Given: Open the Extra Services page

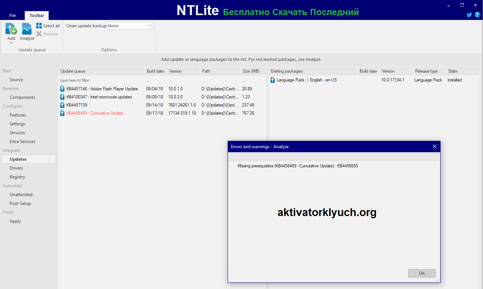Looking at the screenshot, I should click(x=23, y=142).
